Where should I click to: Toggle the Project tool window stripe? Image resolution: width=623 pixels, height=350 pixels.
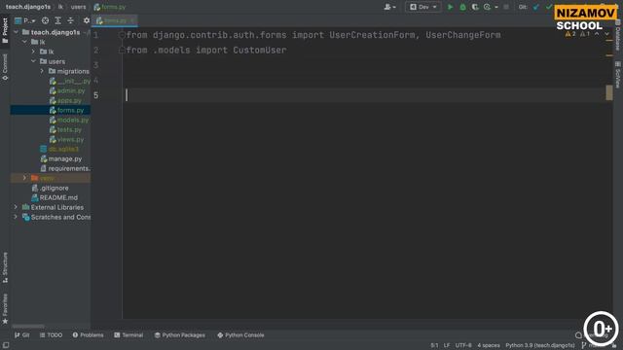point(5,30)
